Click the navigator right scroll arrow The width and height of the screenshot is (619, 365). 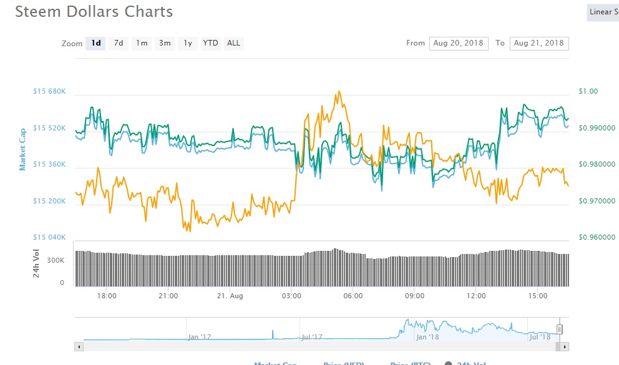pos(565,347)
